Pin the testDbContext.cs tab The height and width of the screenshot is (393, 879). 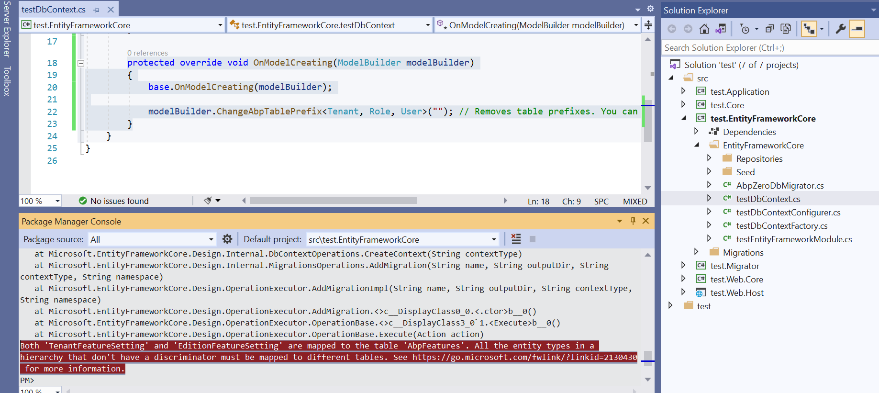pyautogui.click(x=97, y=10)
